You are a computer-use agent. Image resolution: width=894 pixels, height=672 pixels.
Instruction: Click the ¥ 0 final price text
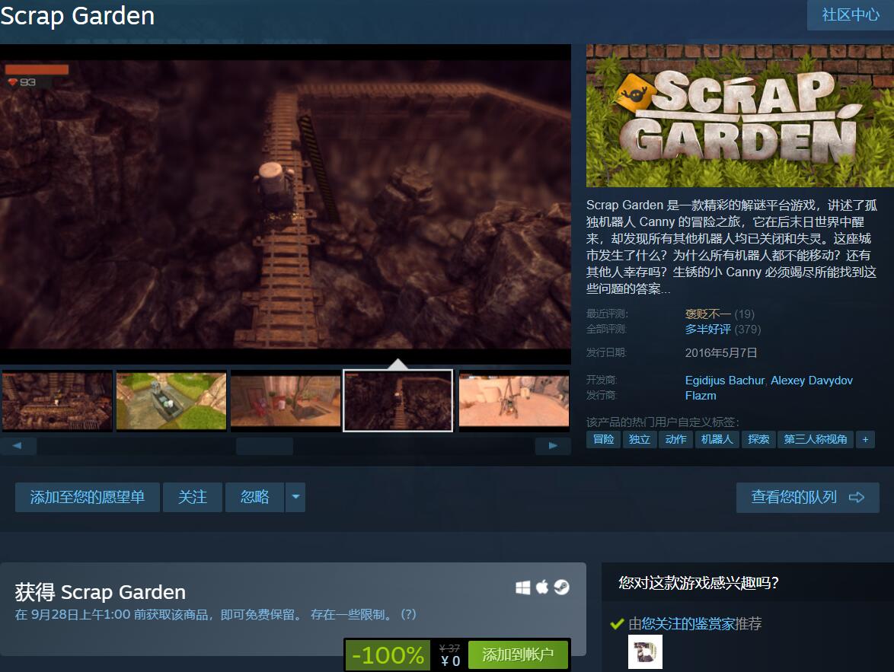pyautogui.click(x=450, y=661)
